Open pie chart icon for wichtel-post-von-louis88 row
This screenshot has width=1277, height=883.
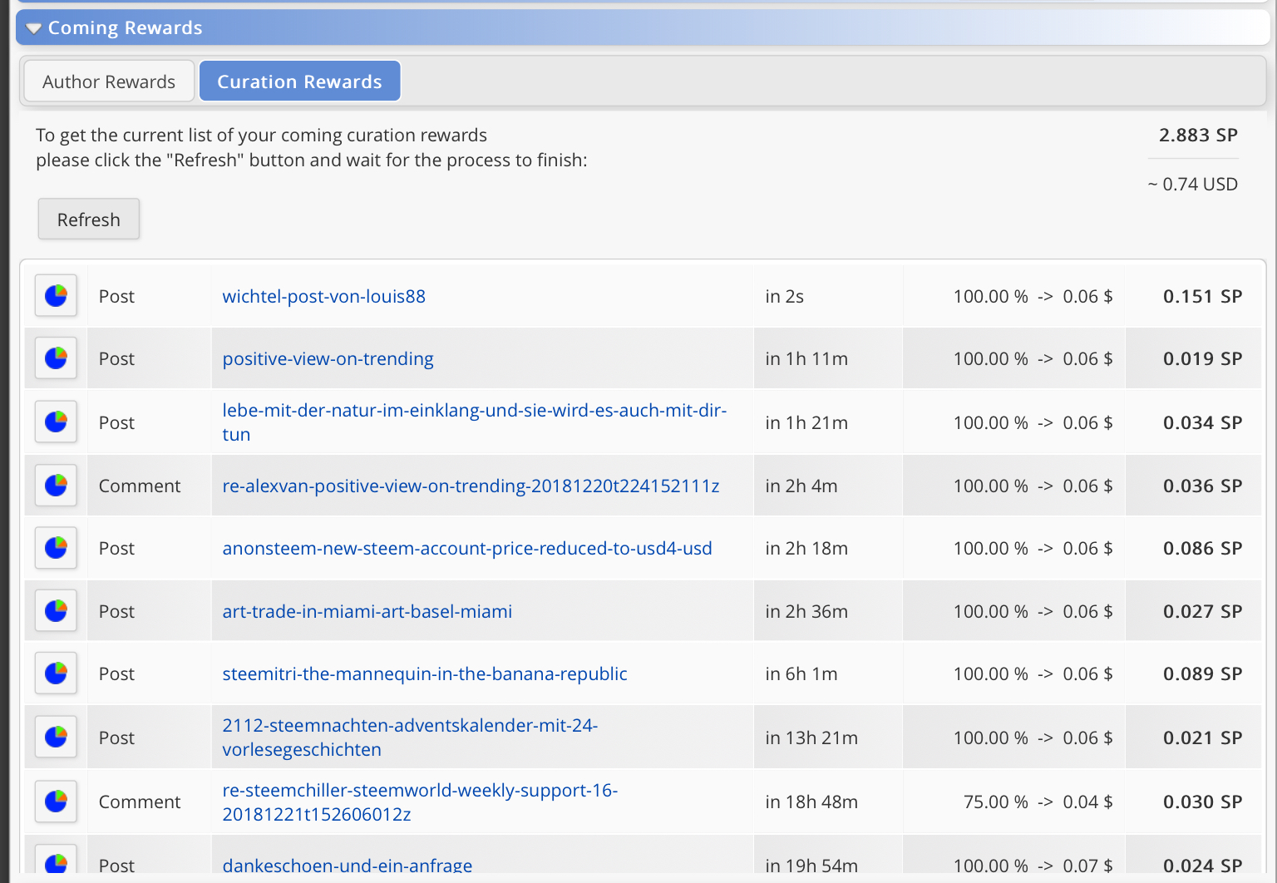click(56, 295)
